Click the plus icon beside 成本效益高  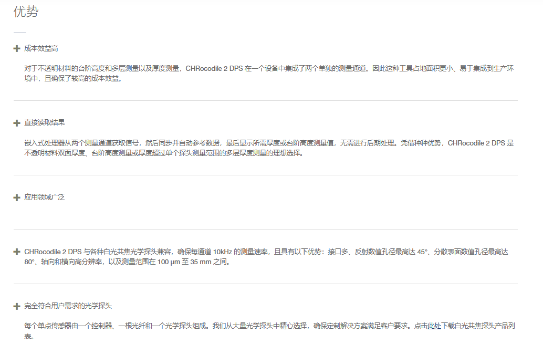coord(17,48)
